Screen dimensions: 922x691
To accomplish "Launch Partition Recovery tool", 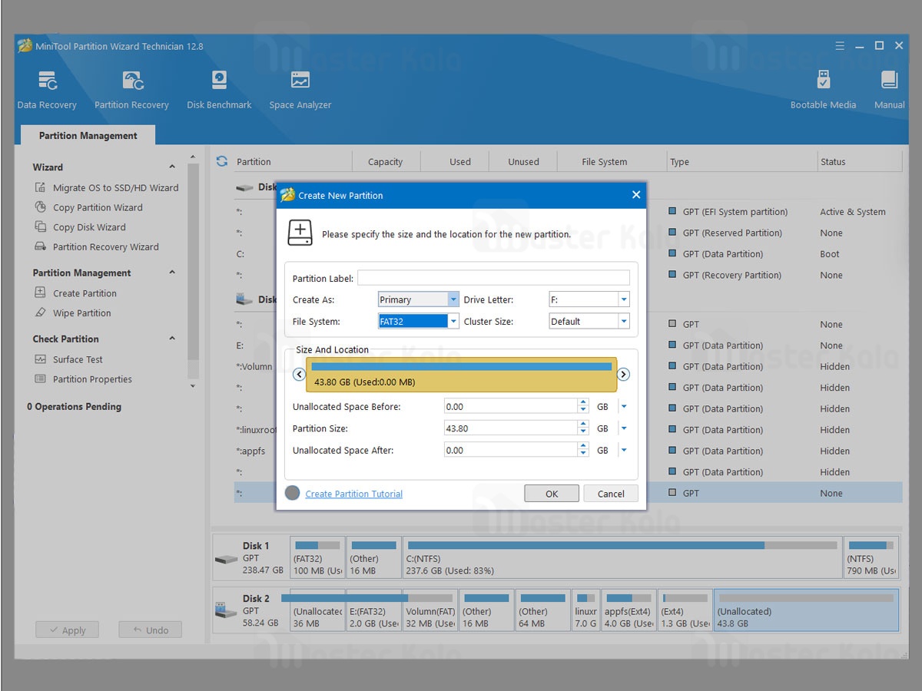I will (131, 90).
